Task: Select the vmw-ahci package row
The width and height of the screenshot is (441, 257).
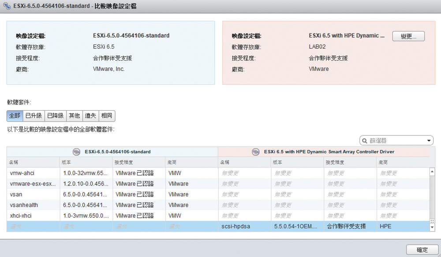Action: pyautogui.click(x=218, y=173)
